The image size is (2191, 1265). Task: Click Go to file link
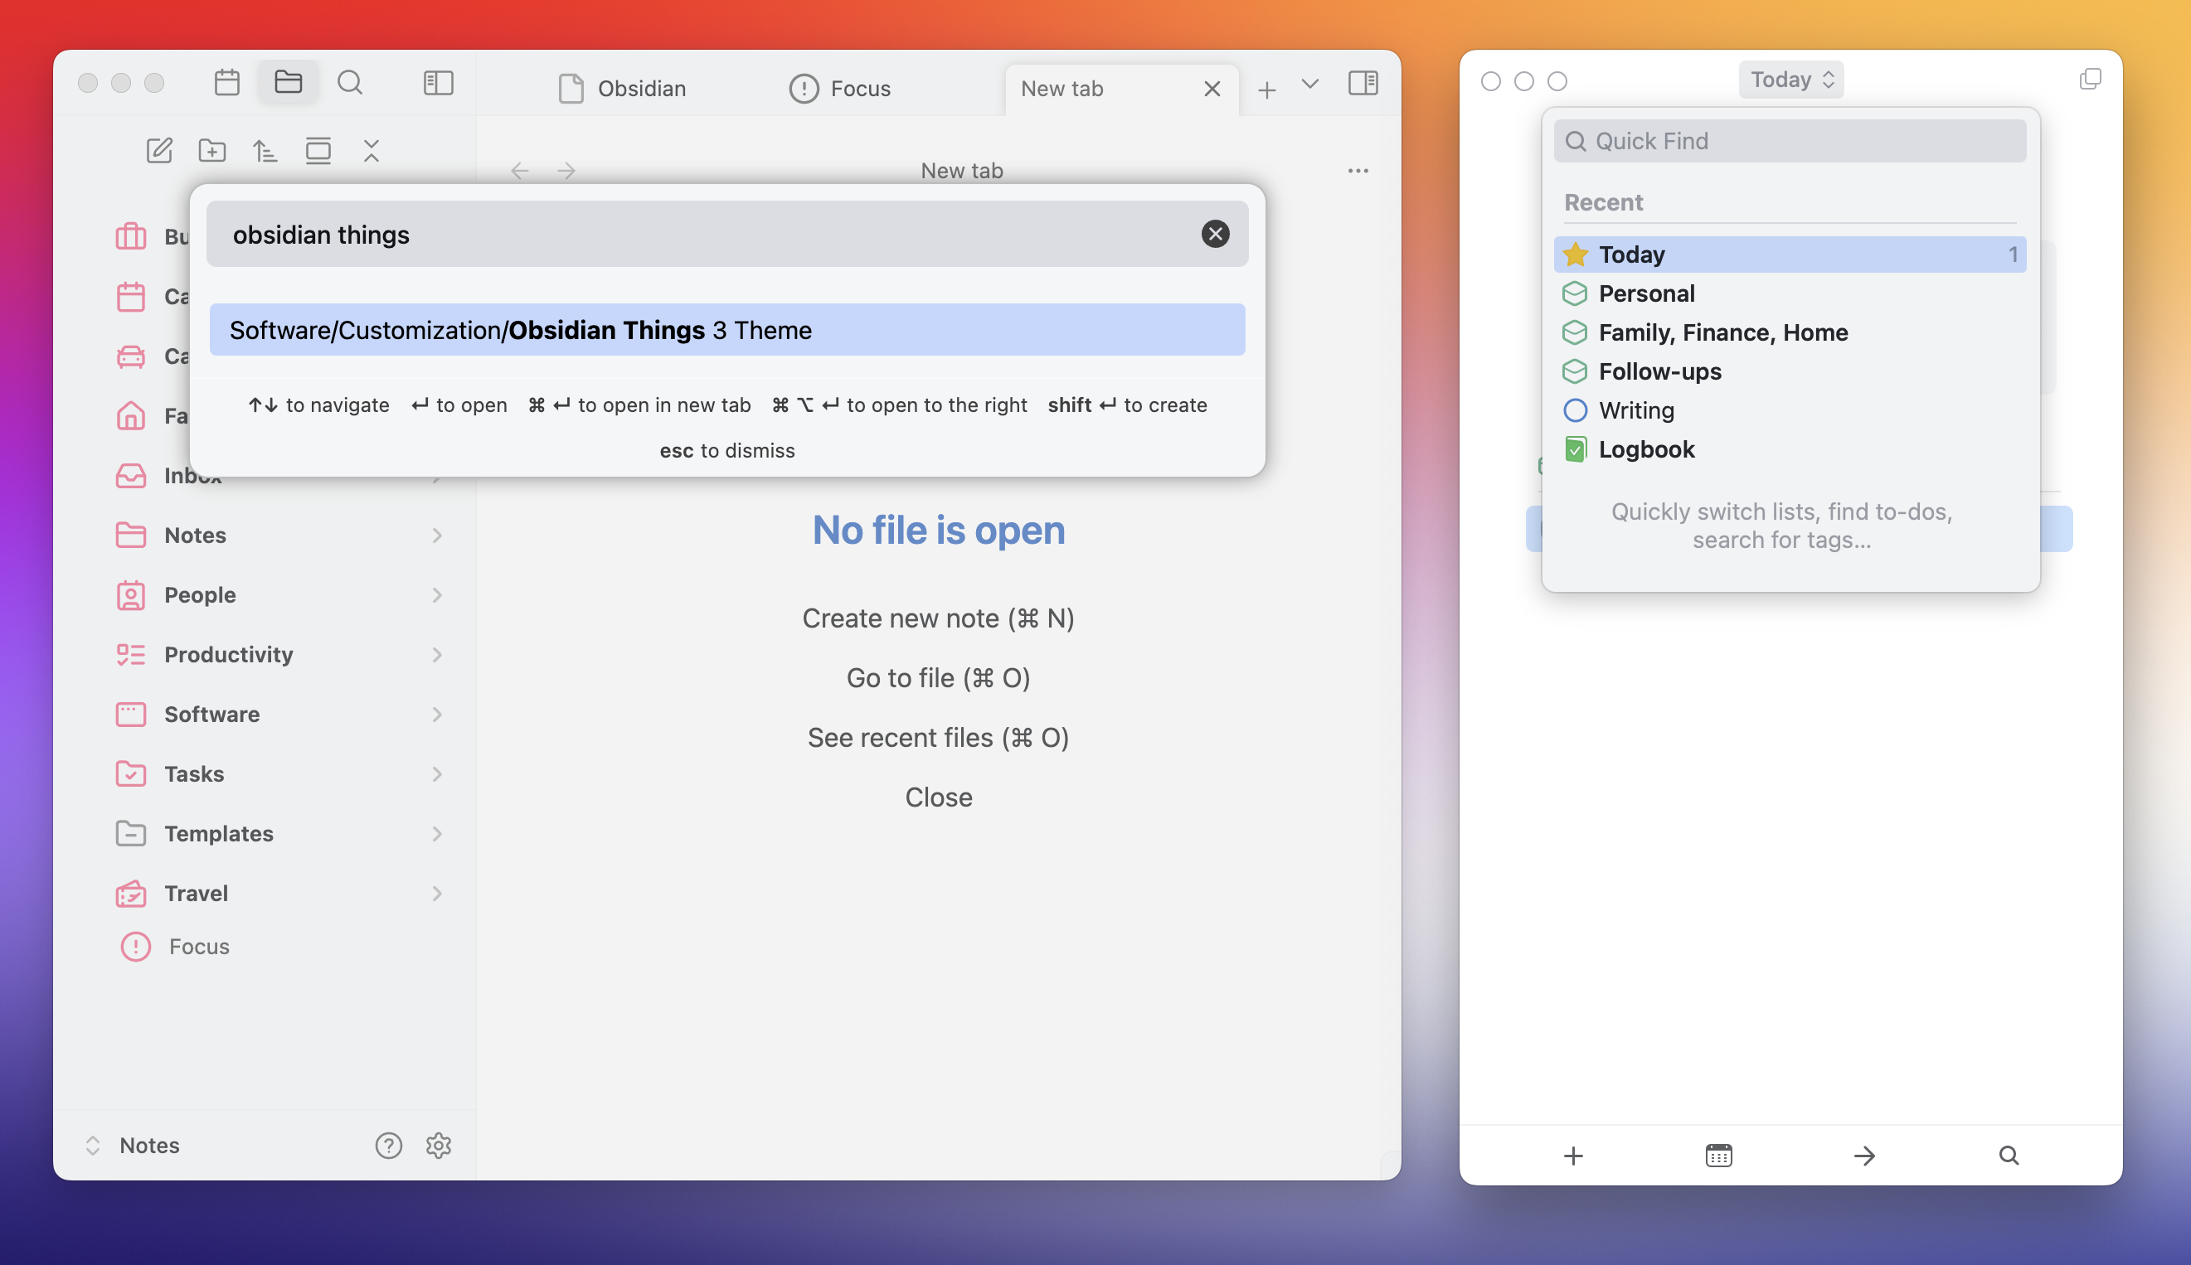[x=939, y=679]
